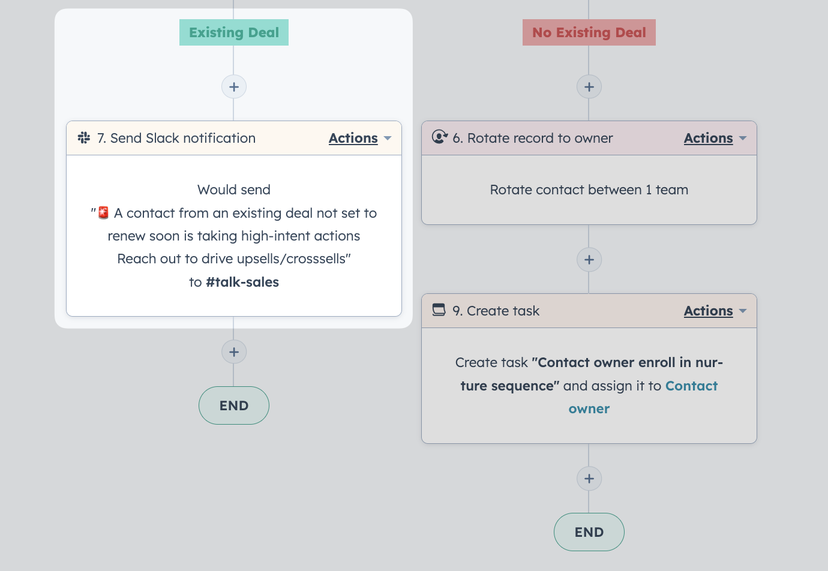
Task: Click the END node under Create task
Action: tap(589, 532)
